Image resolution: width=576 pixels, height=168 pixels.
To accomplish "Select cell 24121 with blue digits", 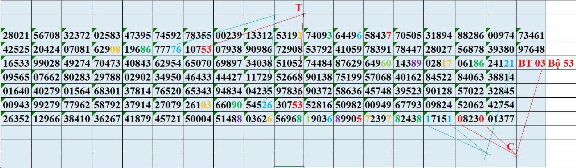I will [x=501, y=64].
